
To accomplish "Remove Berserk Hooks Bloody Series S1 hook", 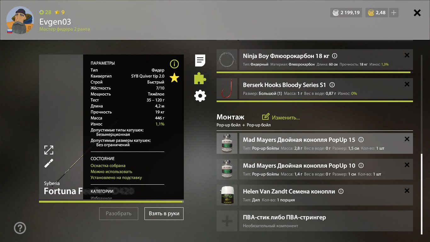I will 407,84.
